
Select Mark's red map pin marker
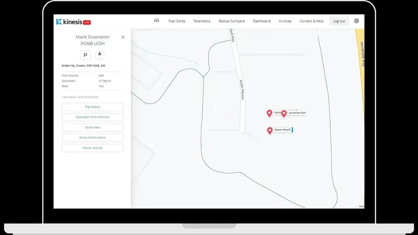[269, 113]
